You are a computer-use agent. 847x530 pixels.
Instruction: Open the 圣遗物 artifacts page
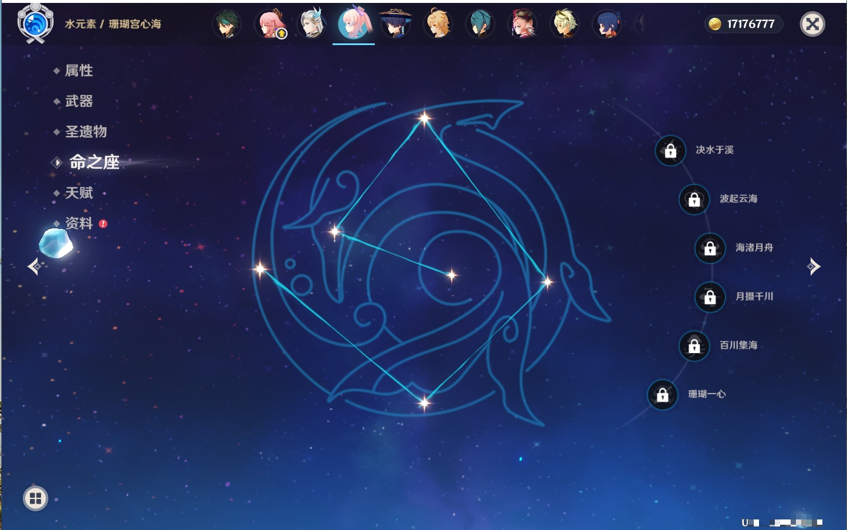tap(86, 132)
